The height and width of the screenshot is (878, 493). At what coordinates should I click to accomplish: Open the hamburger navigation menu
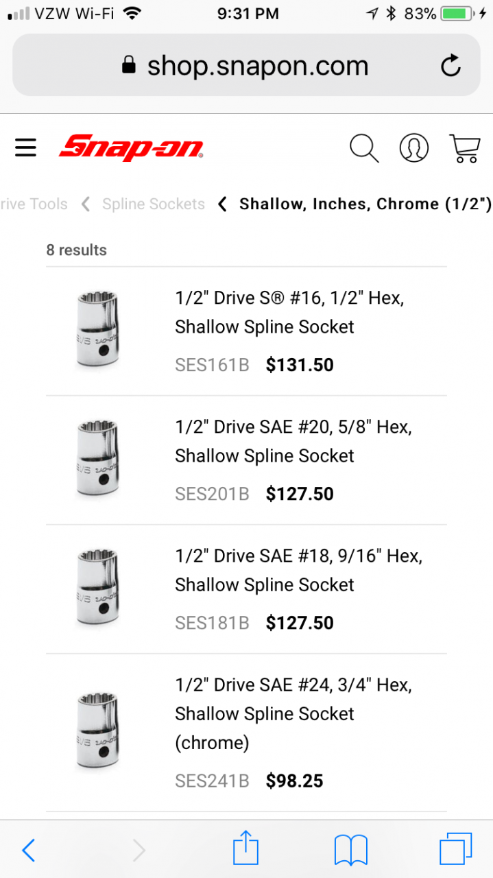click(x=25, y=147)
